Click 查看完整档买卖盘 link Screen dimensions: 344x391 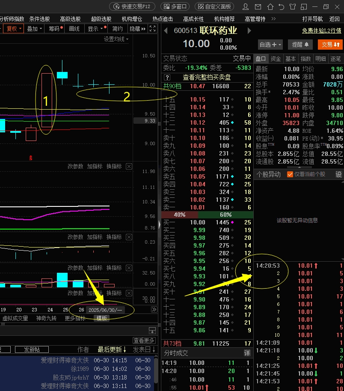(x=207, y=78)
